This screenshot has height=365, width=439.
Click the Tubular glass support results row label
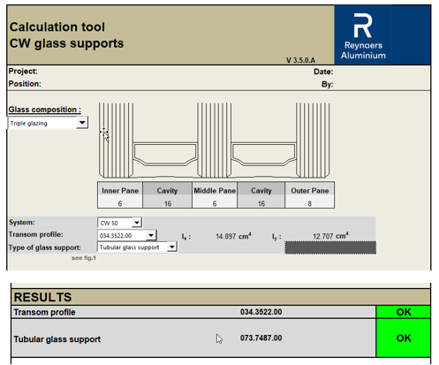pos(57,339)
